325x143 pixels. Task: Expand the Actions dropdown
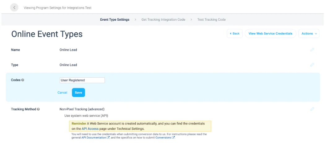coord(310,34)
